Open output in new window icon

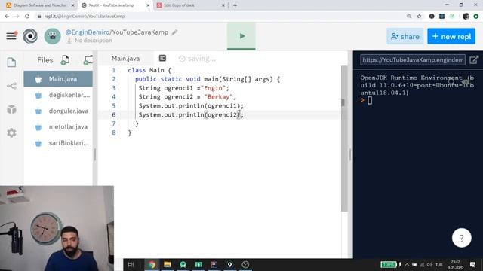click(x=474, y=60)
